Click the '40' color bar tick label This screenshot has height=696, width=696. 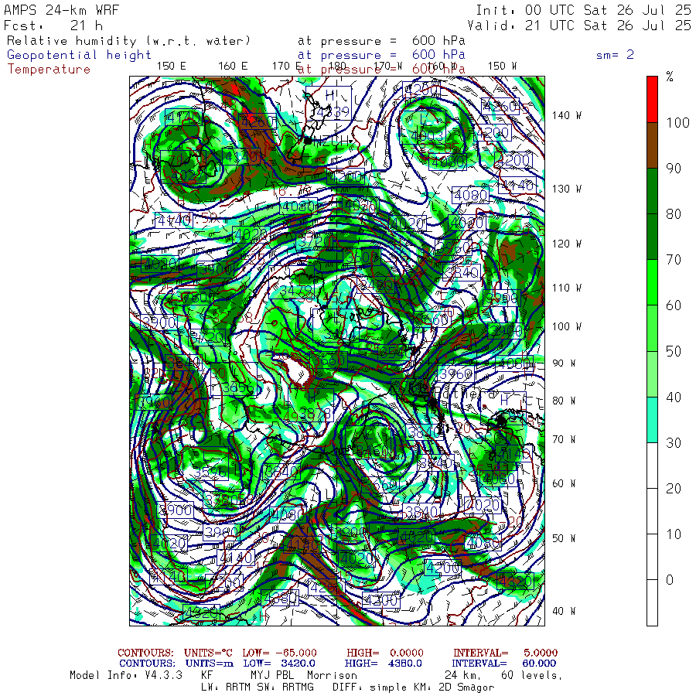click(x=674, y=397)
